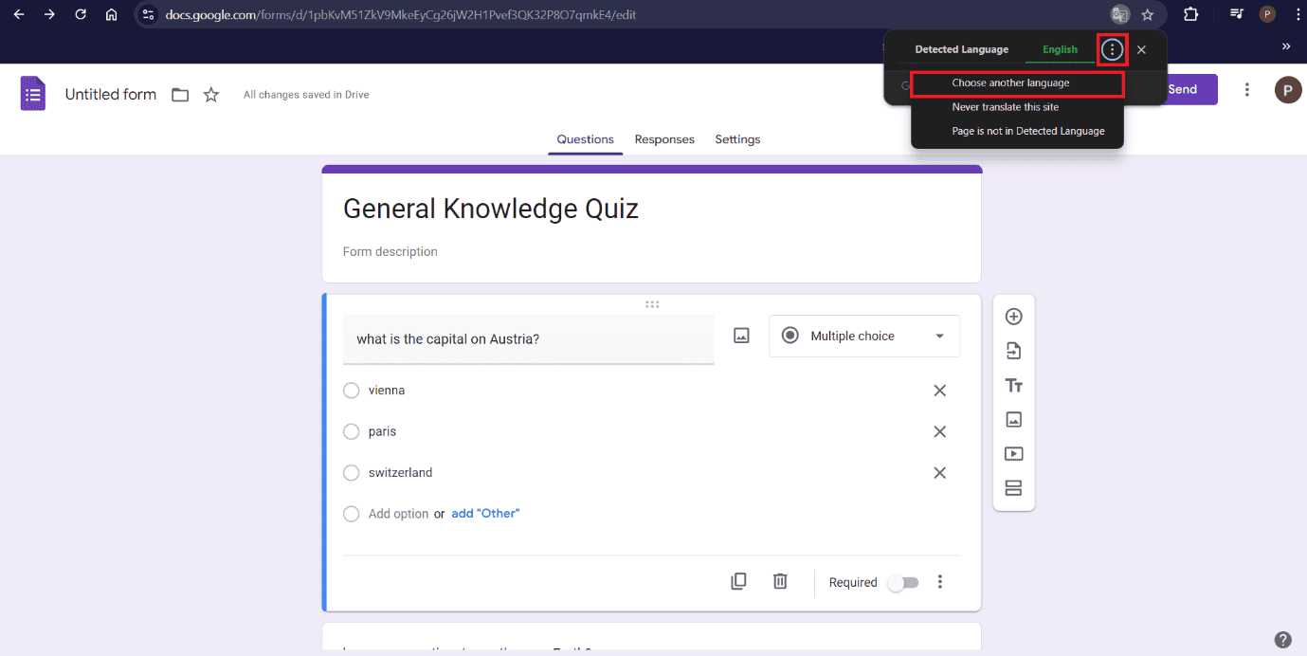This screenshot has height=656, width=1307.
Task: Click All changes saved in Drive text
Action: point(306,95)
